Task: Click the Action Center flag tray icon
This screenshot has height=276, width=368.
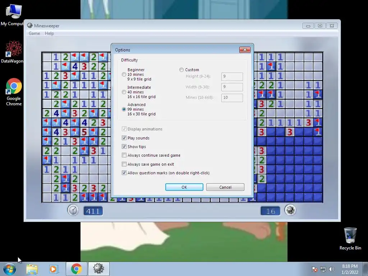Action: click(314, 269)
